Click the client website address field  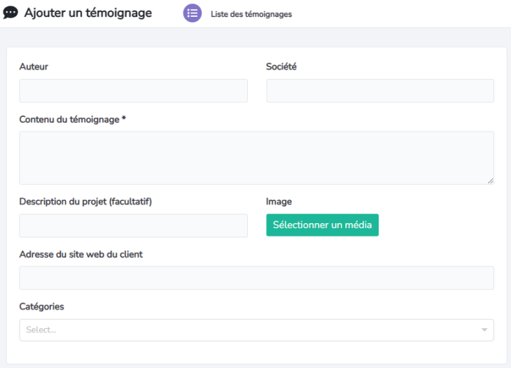[256, 278]
